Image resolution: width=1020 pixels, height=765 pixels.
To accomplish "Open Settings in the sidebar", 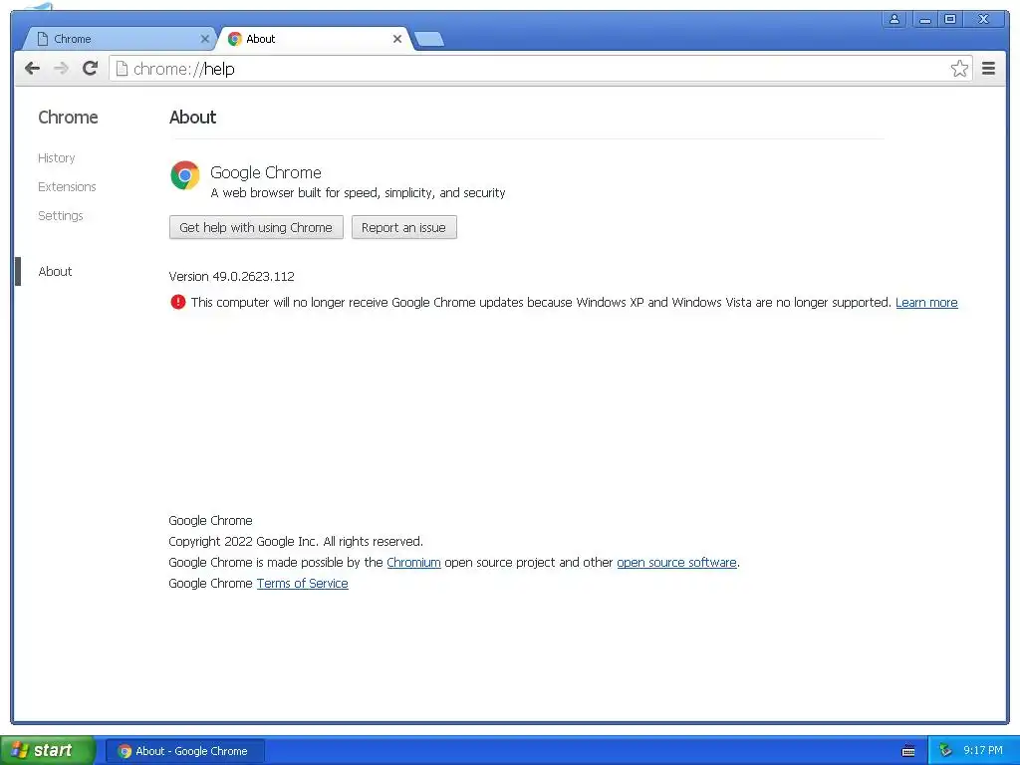I will [61, 215].
